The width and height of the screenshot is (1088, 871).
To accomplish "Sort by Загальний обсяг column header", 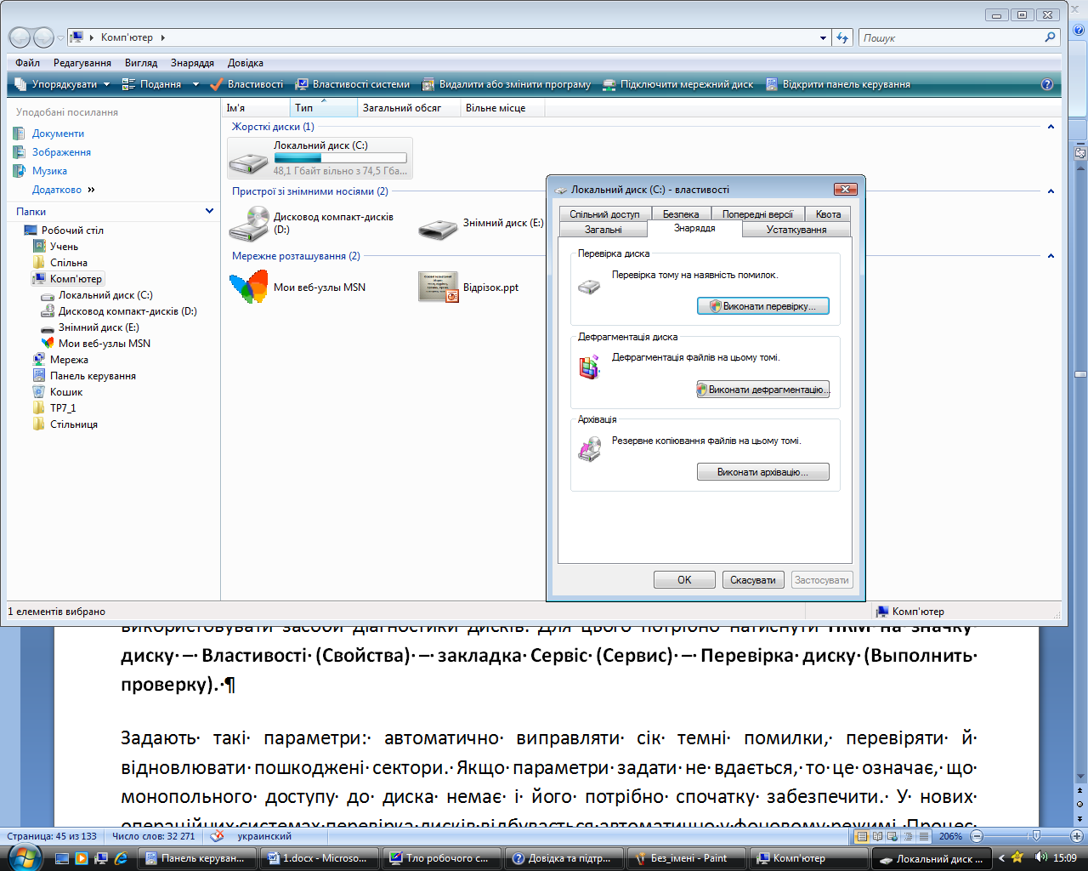I will [x=409, y=108].
